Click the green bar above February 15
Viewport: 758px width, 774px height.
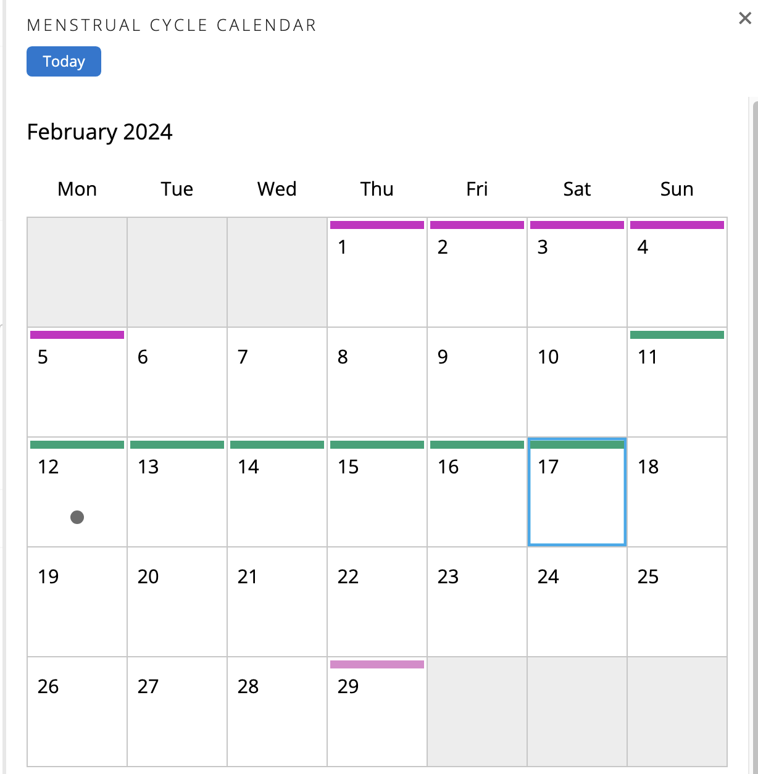377,444
